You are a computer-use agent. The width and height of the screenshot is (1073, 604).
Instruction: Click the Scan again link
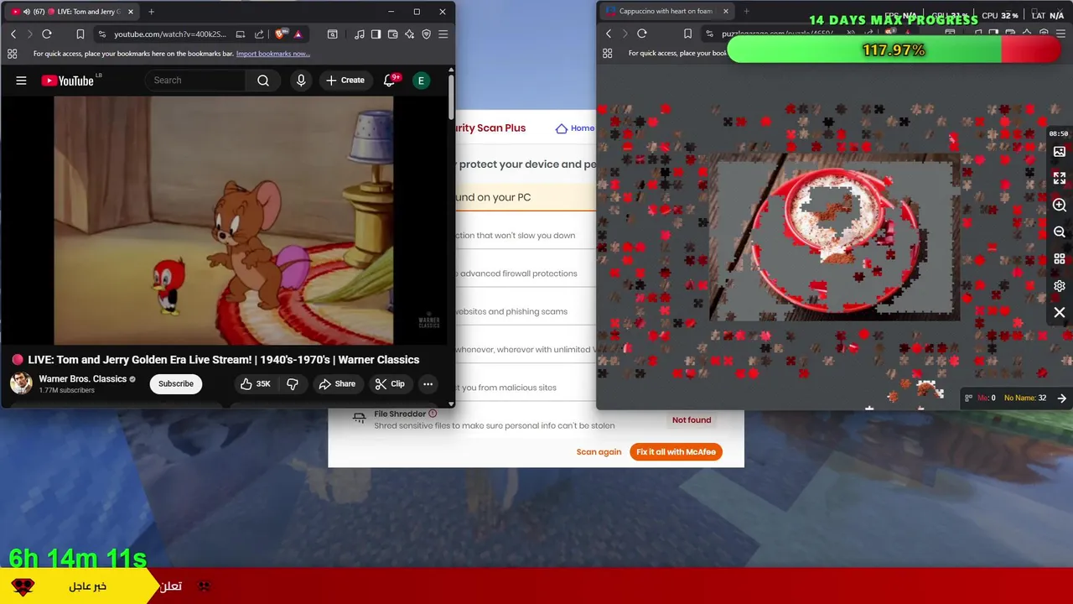599,452
